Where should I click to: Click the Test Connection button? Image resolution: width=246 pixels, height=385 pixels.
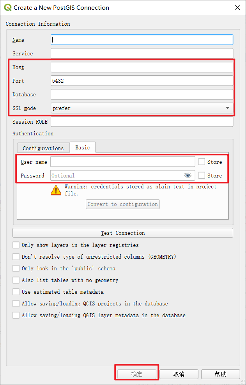click(123, 233)
